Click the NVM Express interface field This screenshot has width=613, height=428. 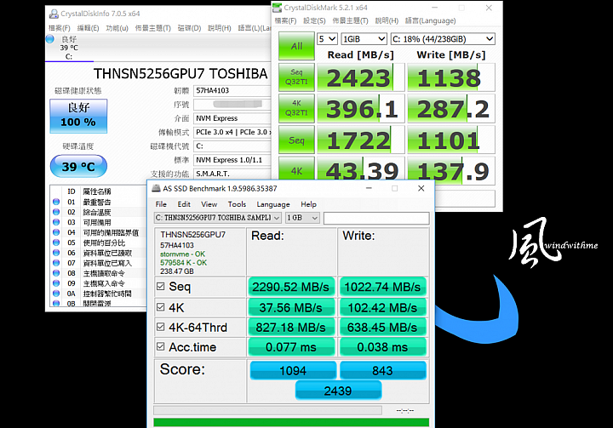click(232, 118)
